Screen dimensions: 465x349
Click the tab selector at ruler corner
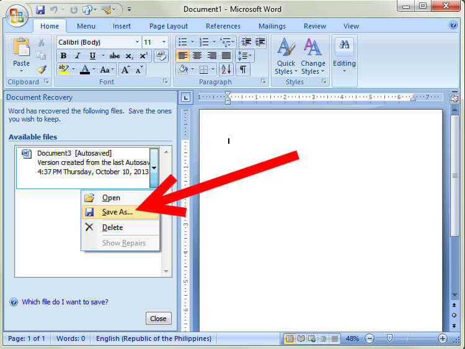[185, 97]
